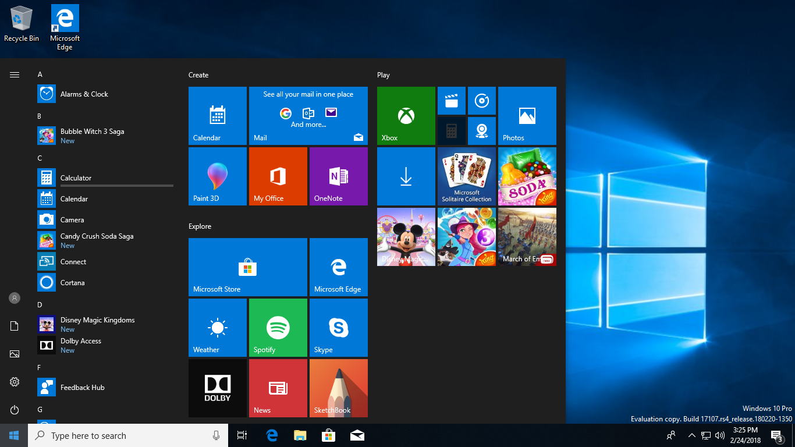Click the microphone icon in search box
The width and height of the screenshot is (795, 447).
216,435
